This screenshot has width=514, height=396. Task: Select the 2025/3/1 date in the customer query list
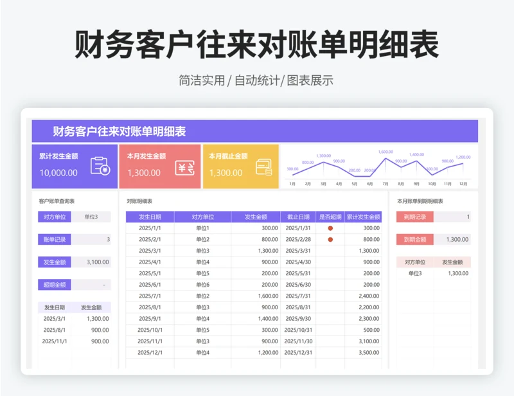pyautogui.click(x=55, y=319)
